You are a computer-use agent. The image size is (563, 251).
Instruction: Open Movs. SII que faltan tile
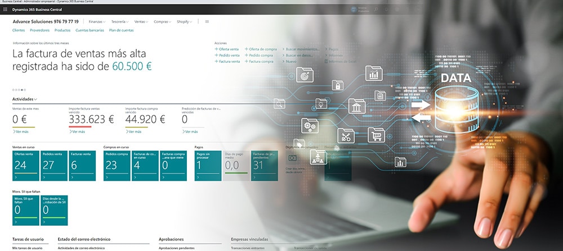[x=26, y=211]
